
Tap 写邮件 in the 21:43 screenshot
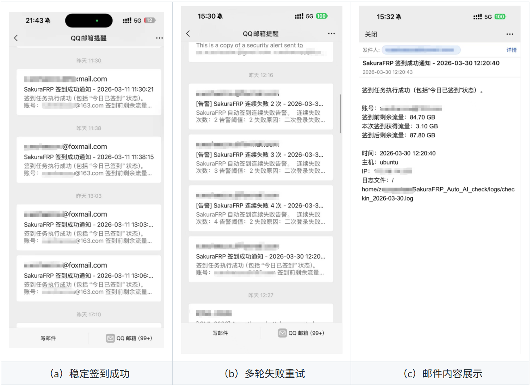(48, 338)
